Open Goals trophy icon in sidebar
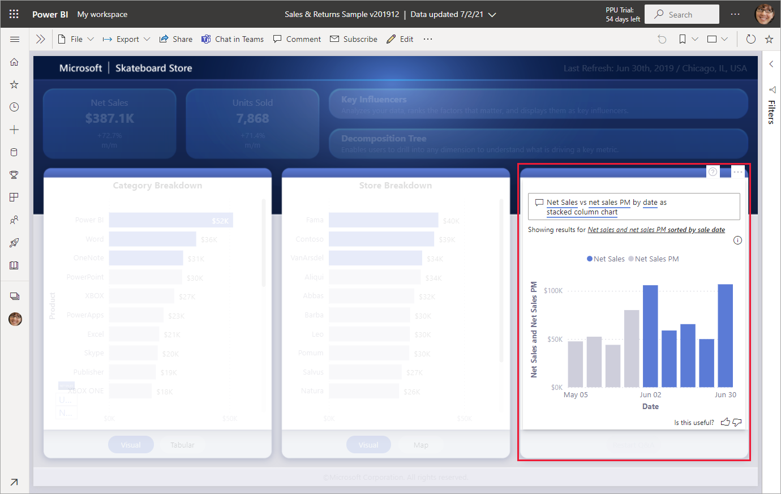 [x=14, y=175]
